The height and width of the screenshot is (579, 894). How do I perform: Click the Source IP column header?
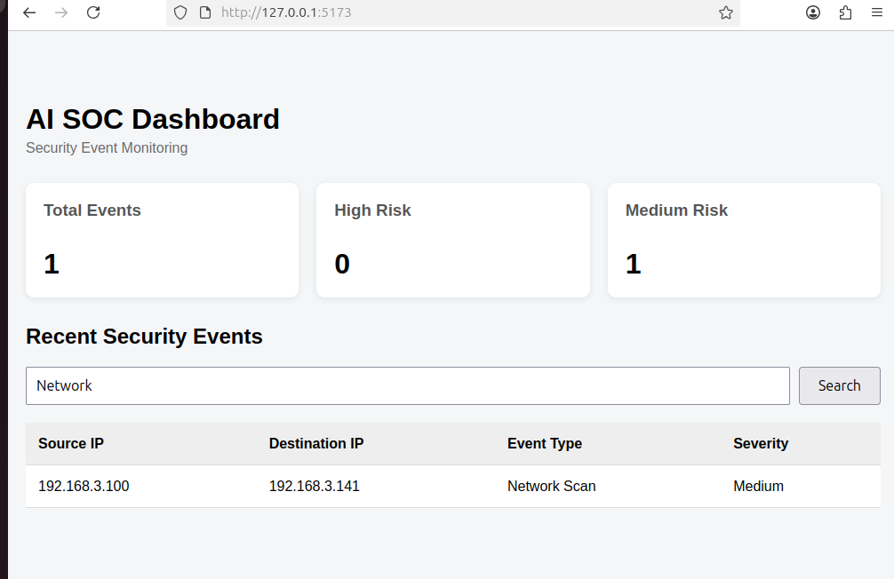coord(71,443)
